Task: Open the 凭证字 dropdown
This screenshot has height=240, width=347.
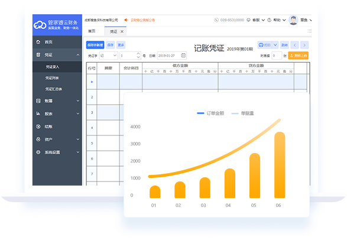Action: click(108, 56)
